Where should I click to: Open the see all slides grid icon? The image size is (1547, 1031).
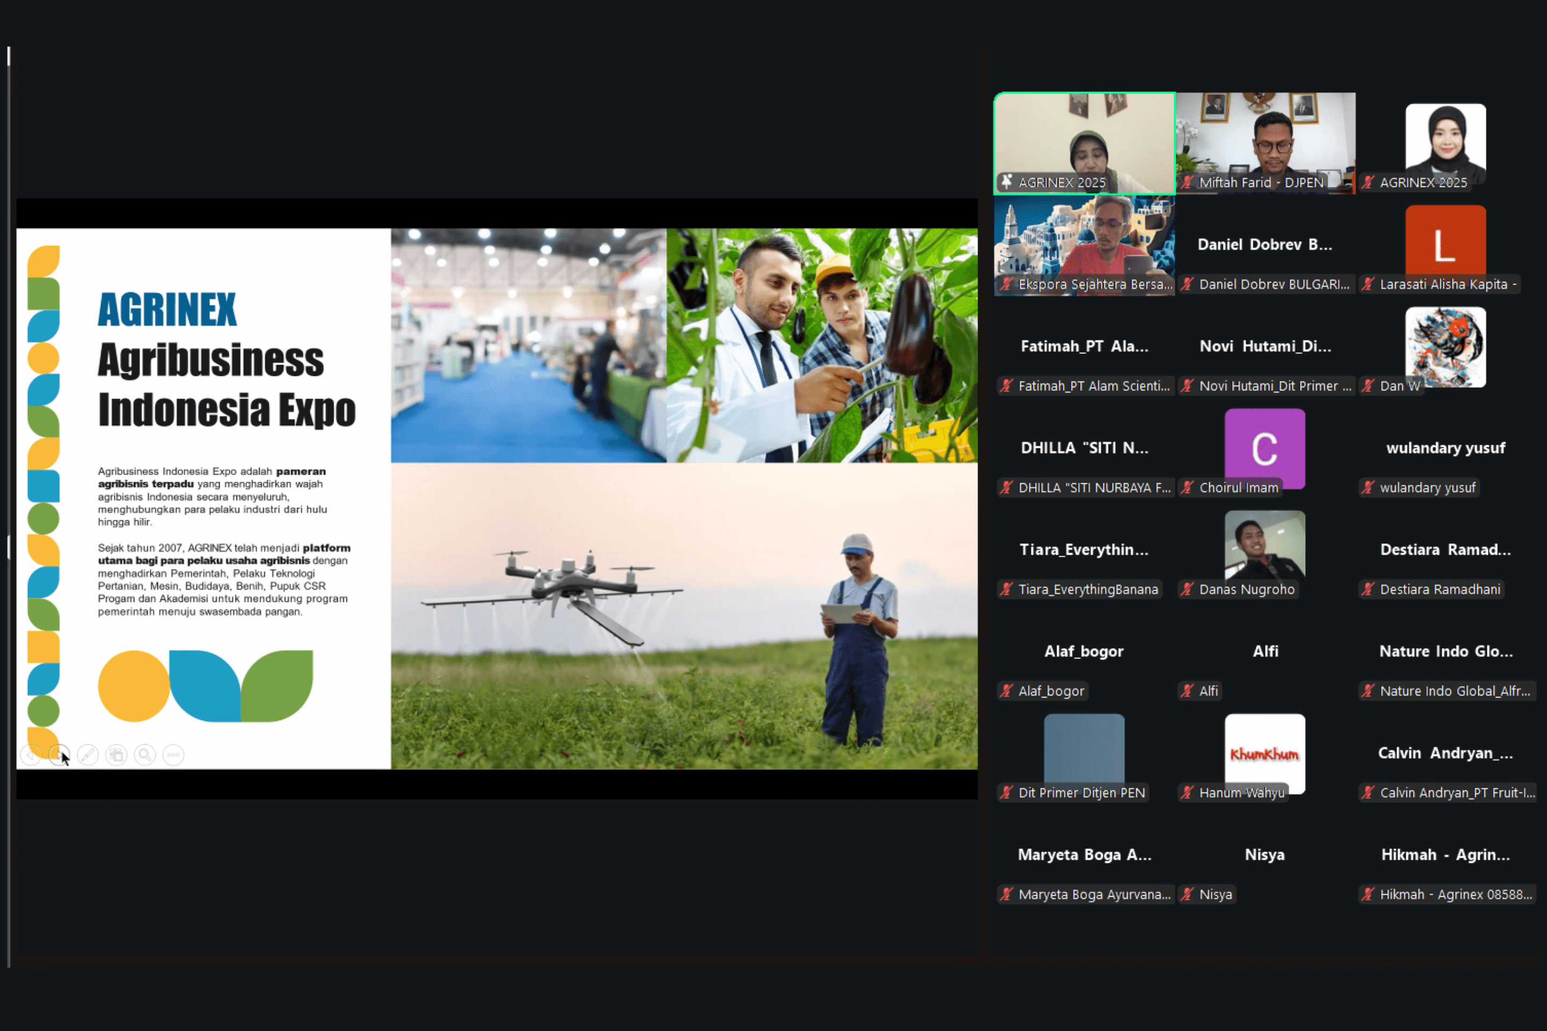click(x=117, y=754)
